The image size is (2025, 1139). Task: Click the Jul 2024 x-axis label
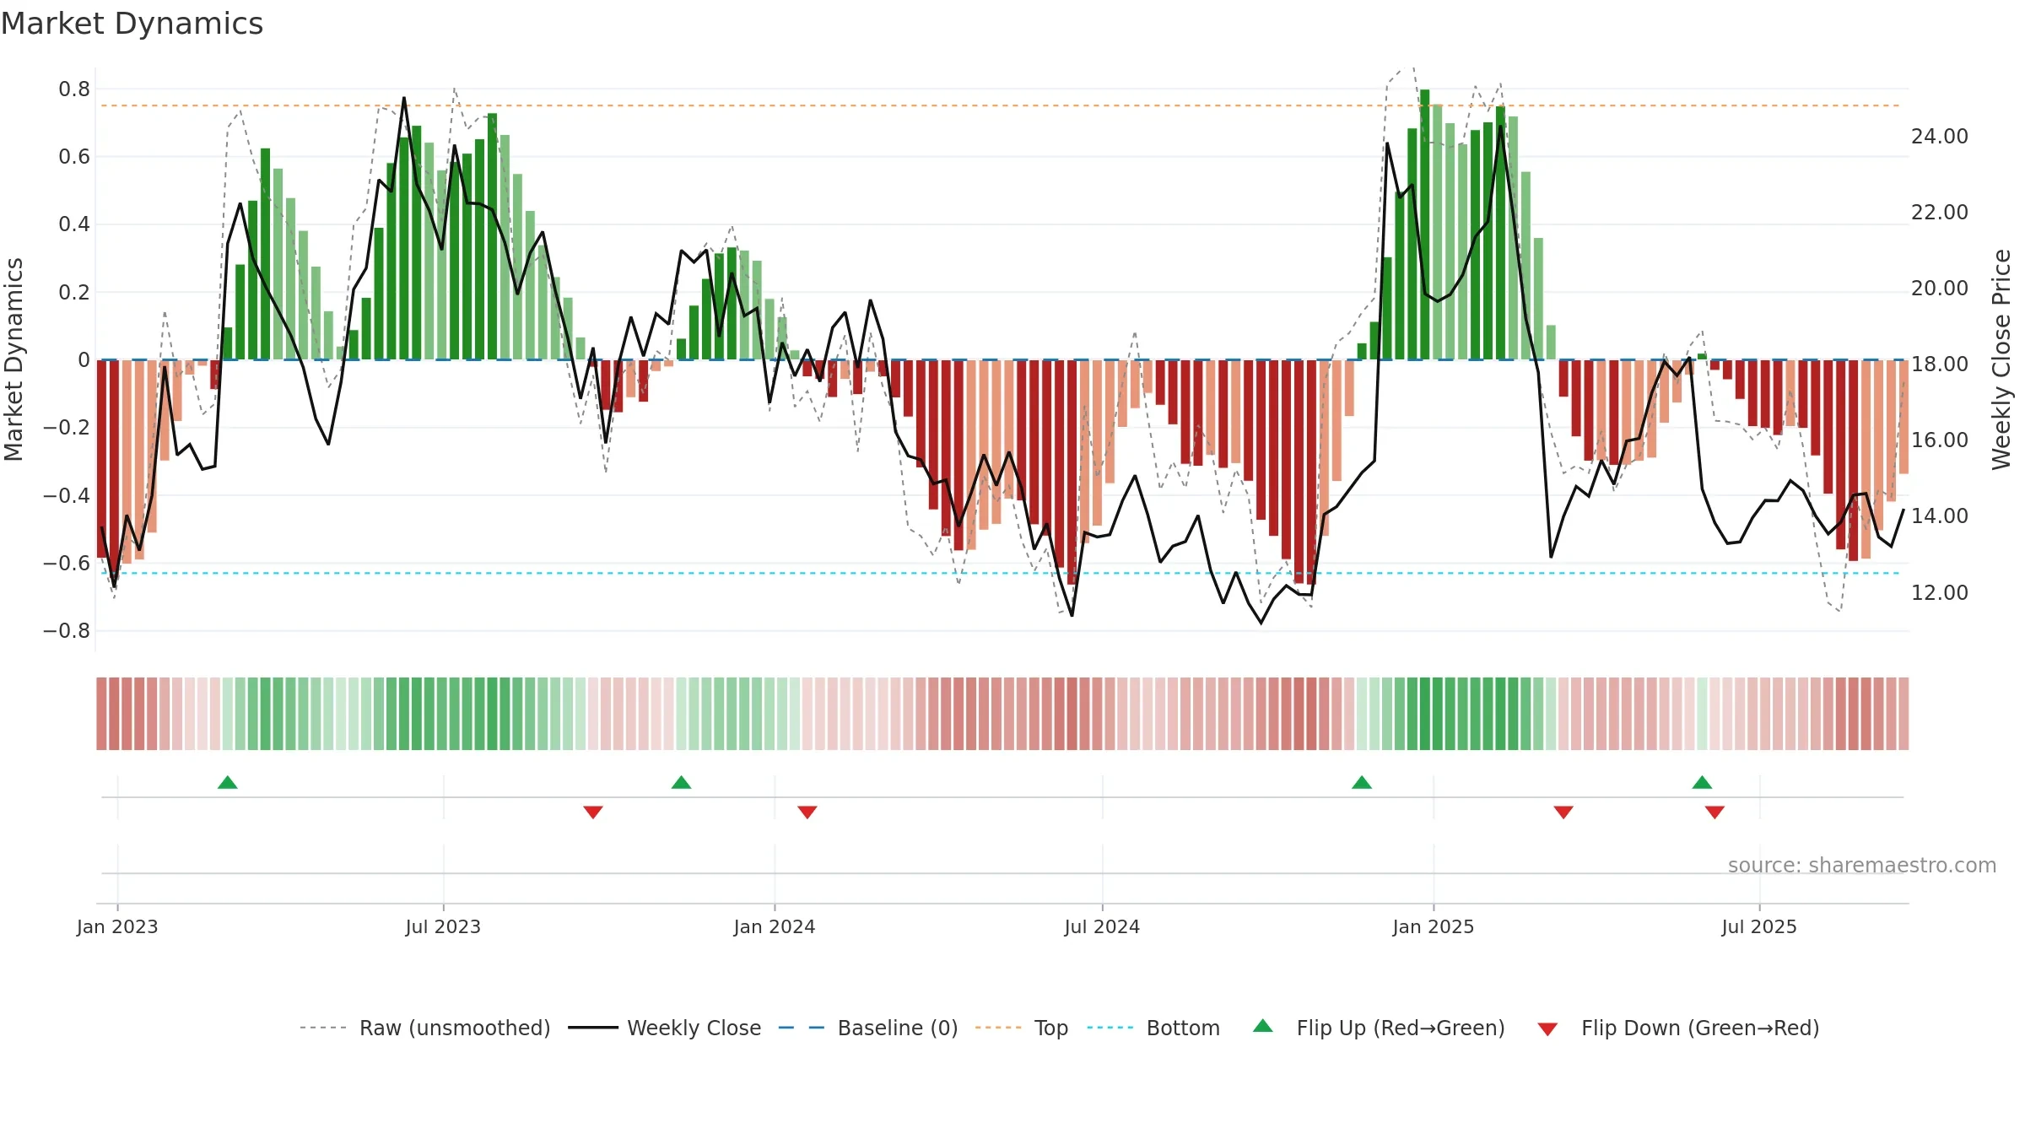click(1102, 926)
